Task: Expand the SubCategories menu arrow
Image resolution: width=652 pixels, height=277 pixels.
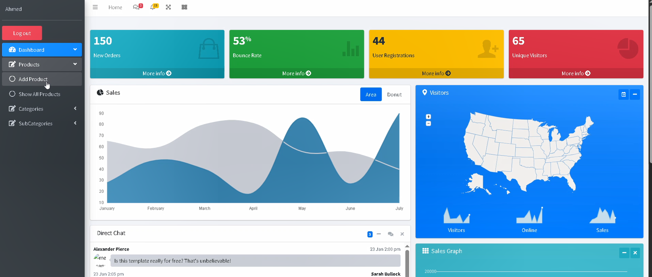Action: (75, 123)
